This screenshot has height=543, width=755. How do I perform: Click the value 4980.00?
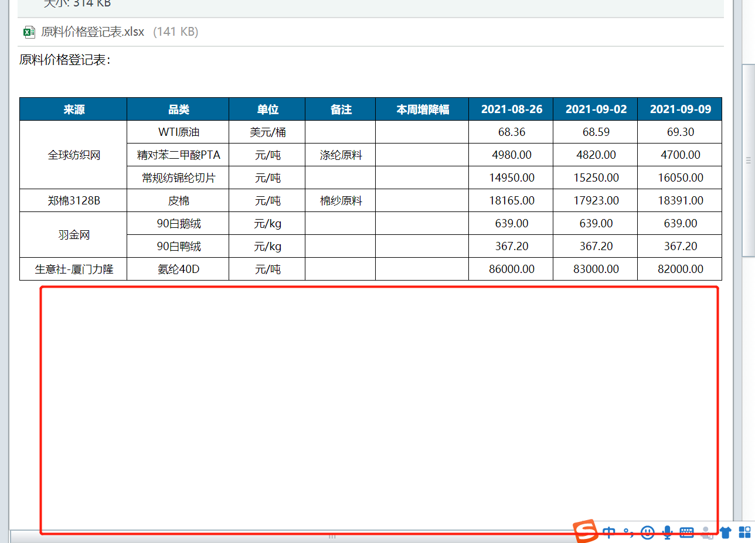pos(511,155)
